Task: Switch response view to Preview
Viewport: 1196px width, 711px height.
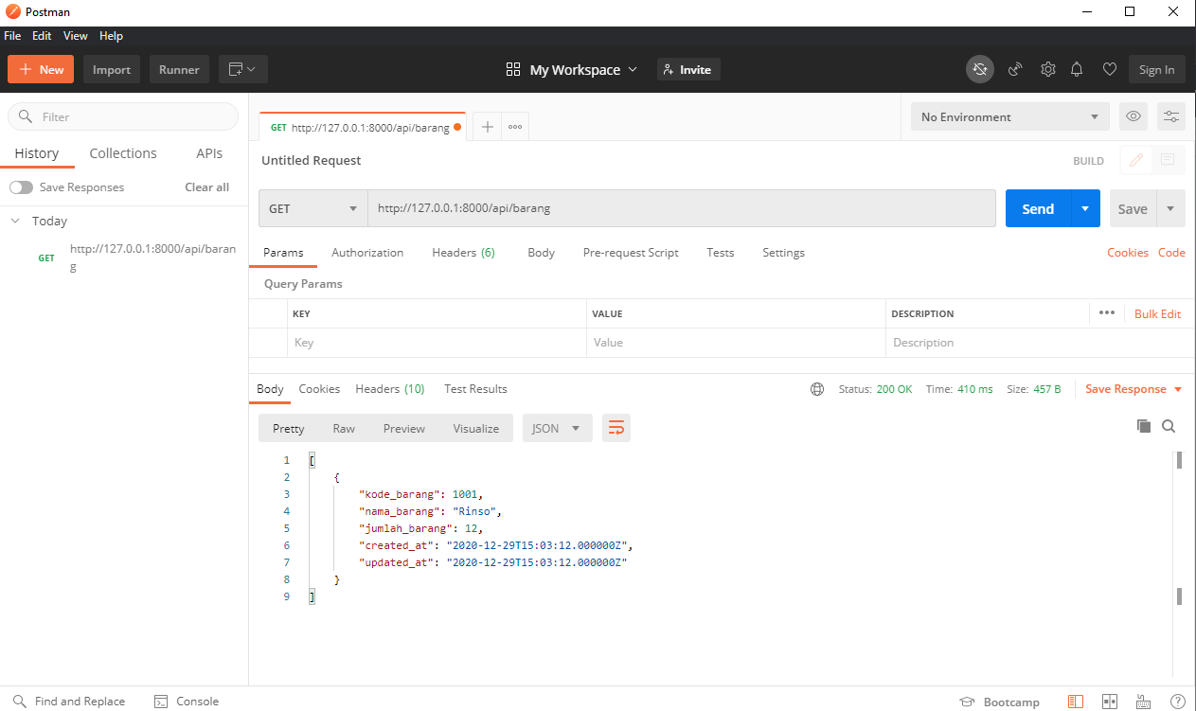Action: 404,428
